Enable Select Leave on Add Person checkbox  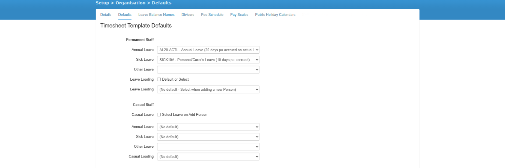tap(159, 115)
